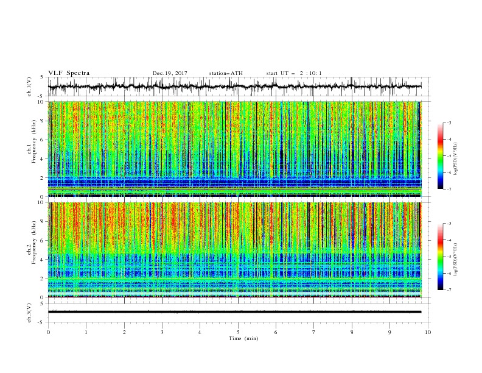This screenshot has width=482, height=373.
Task: Click the ch.2 color scale bar
Action: (x=440, y=257)
